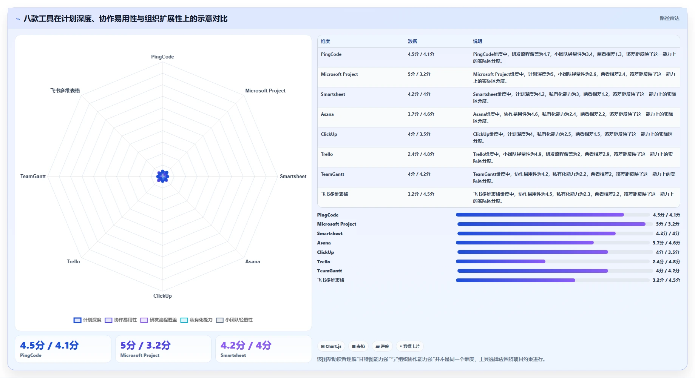The height and width of the screenshot is (378, 695).
Task: Click the 维度 column header
Action: (x=325, y=41)
